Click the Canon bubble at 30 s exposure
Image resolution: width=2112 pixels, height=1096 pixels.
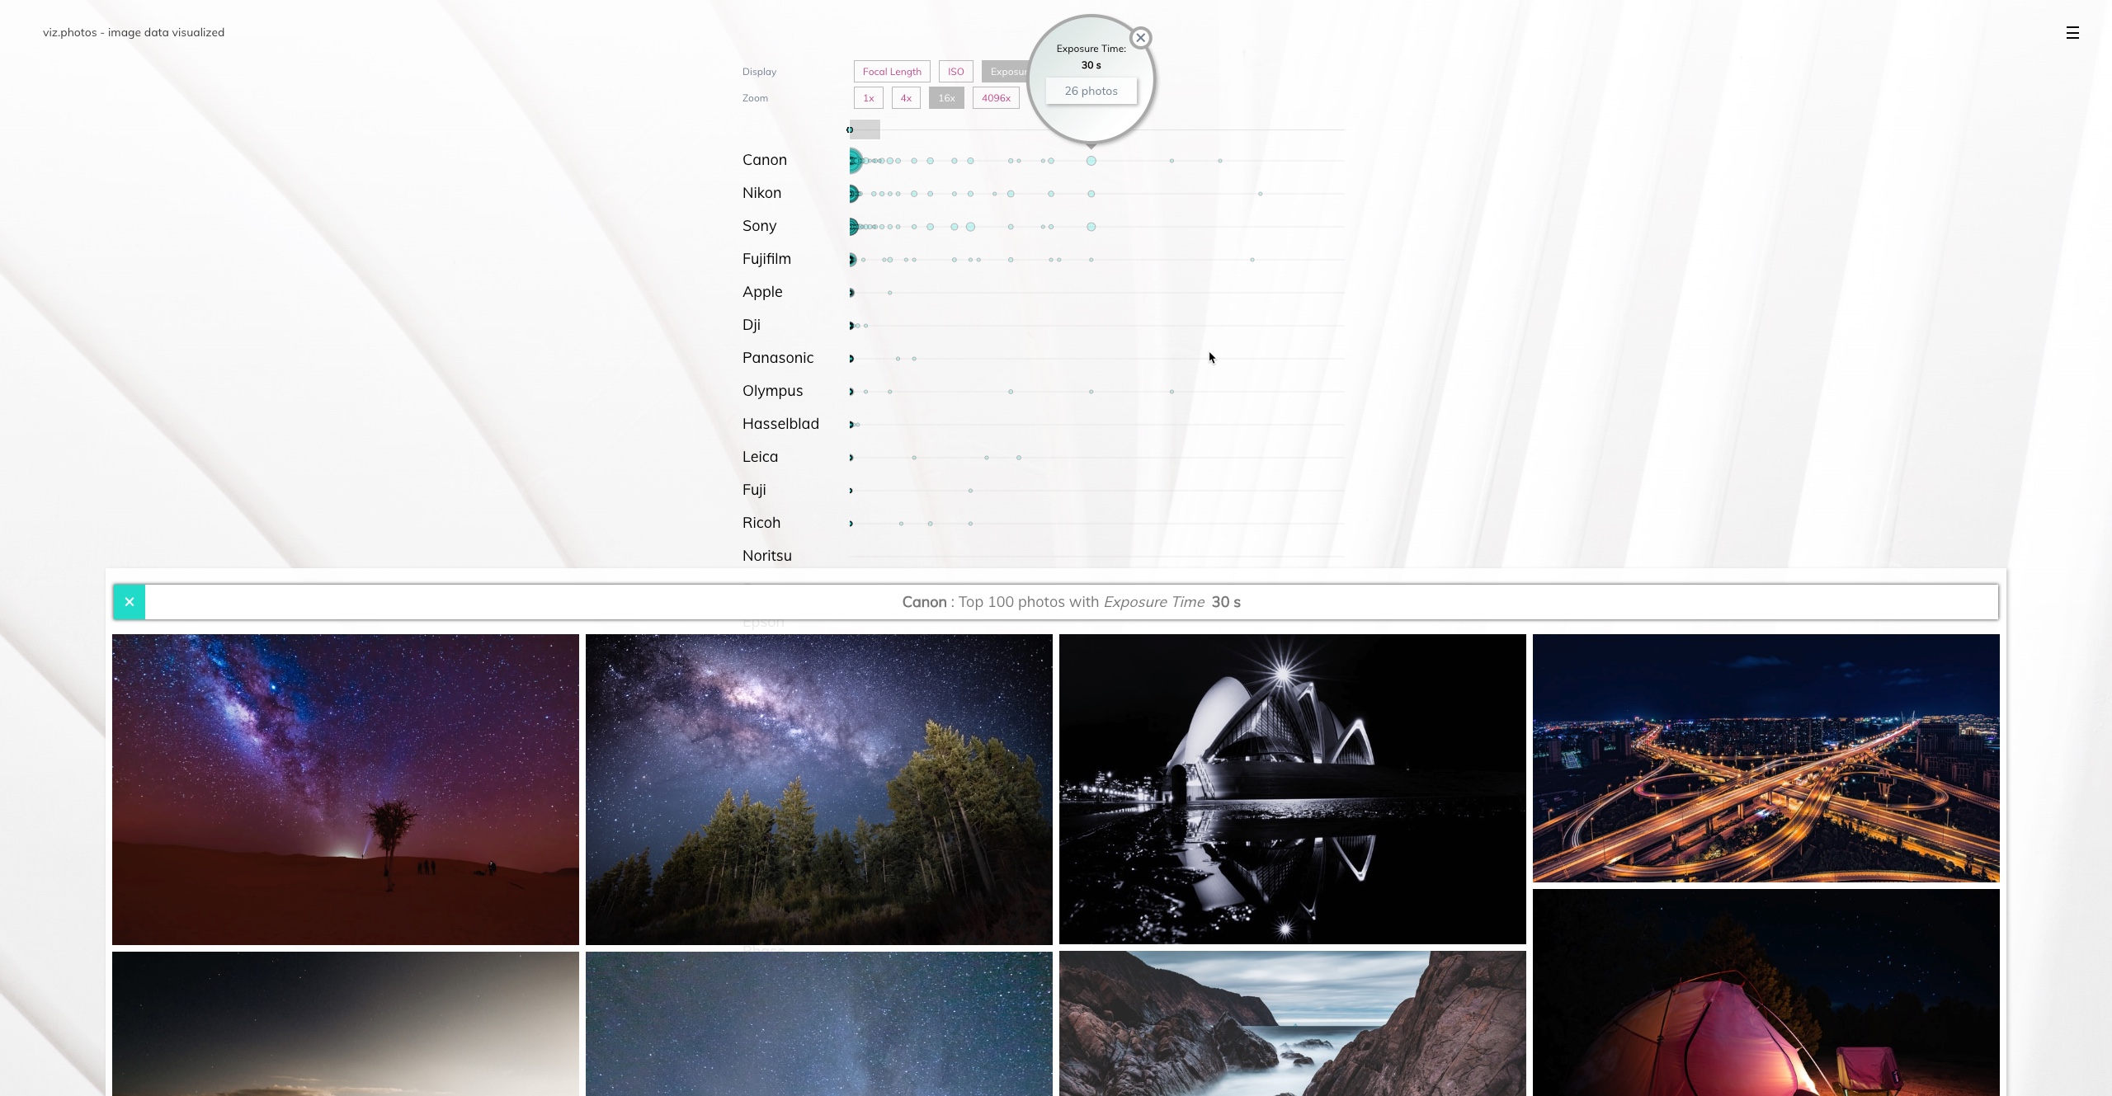point(1091,161)
